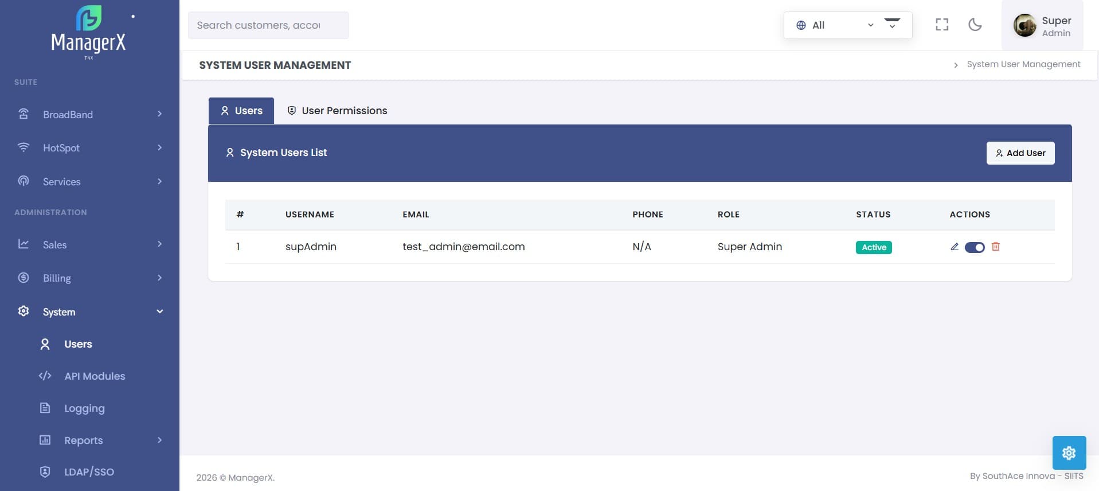The height and width of the screenshot is (491, 1099).
Task: Click the BroadBand router icon
Action: pos(24,114)
